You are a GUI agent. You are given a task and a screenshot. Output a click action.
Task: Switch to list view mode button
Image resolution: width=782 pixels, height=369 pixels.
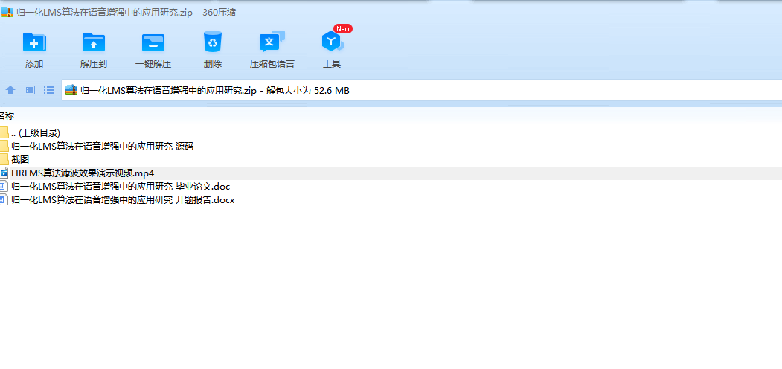(x=49, y=90)
